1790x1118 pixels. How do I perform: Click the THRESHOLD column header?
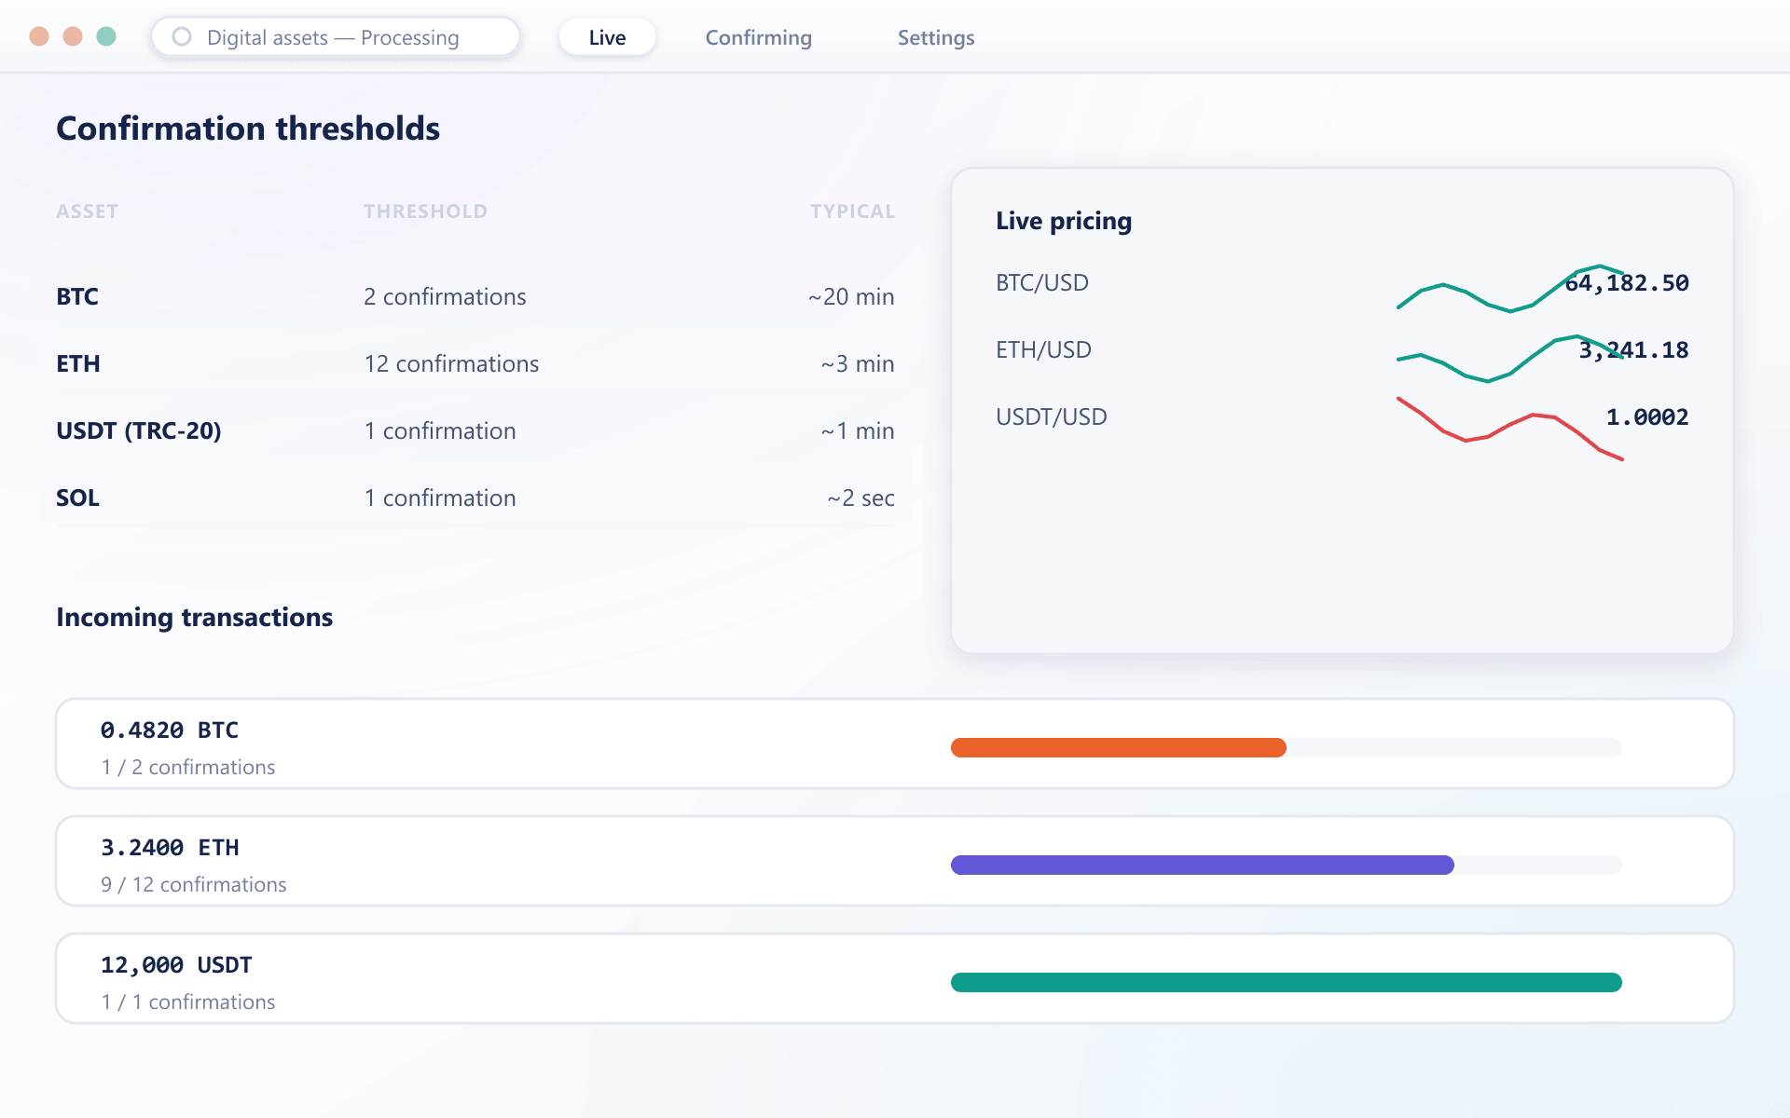[425, 211]
